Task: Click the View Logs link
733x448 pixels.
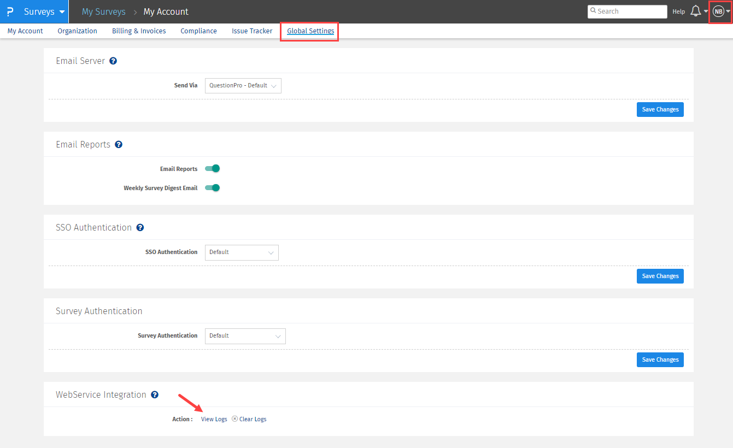Action: click(x=214, y=419)
